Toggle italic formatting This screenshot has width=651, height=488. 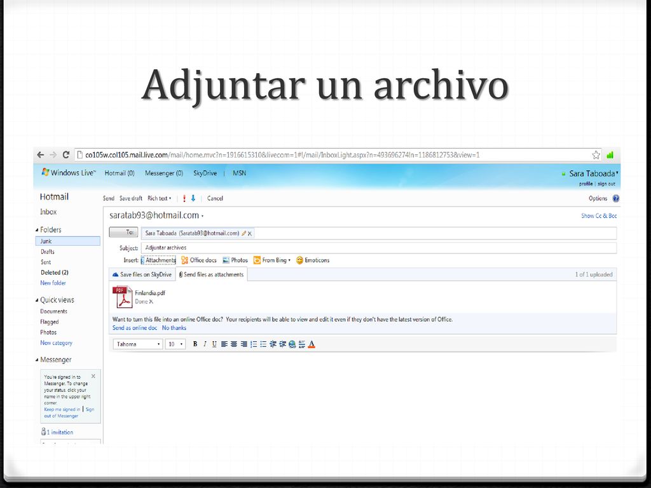click(x=205, y=344)
